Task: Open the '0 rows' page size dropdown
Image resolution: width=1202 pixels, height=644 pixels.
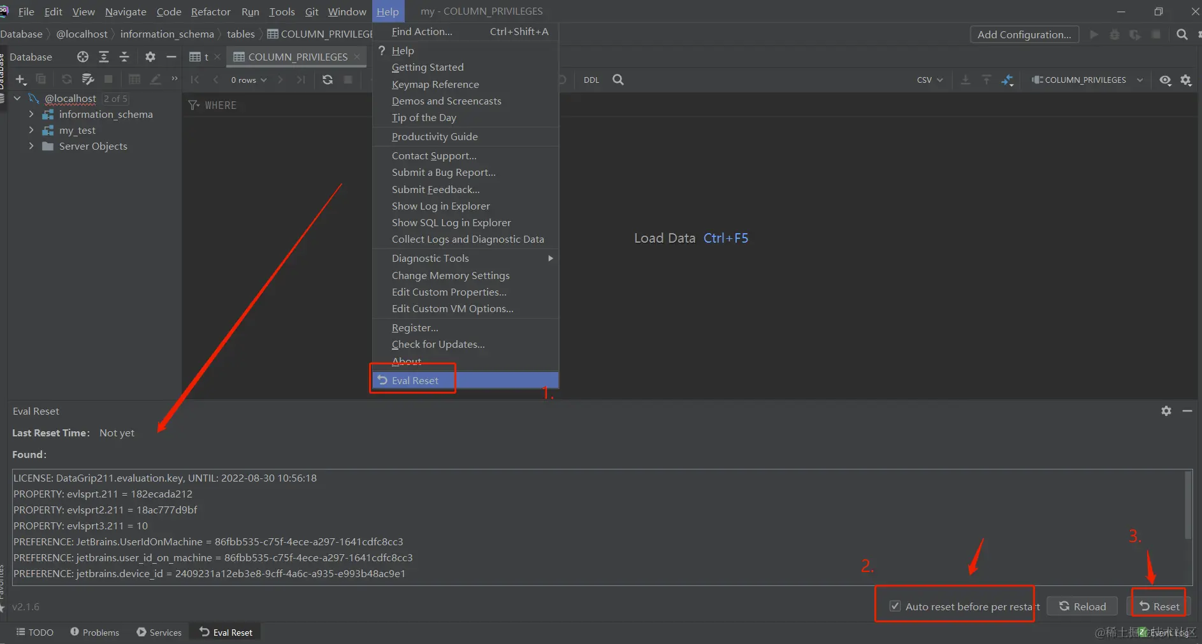Action: (x=249, y=80)
